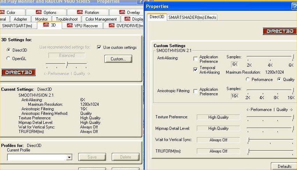This screenshot has width=297, height=170.
Task: Click the Defaults button
Action: tap(284, 166)
